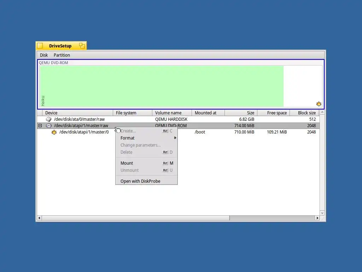This screenshot has height=272, width=362.
Task: Sort by the Mounted at column header
Action: pos(208,113)
